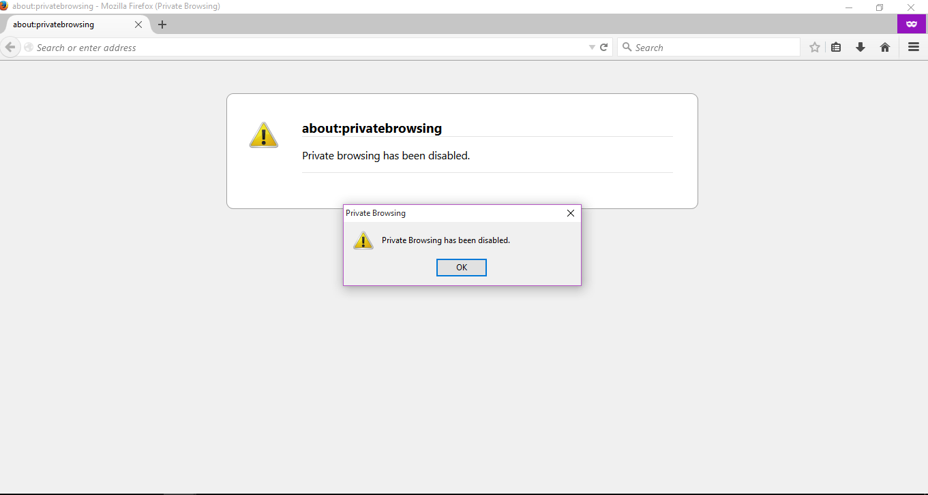Click the back arrow button
Viewport: 928px width, 495px height.
point(10,47)
